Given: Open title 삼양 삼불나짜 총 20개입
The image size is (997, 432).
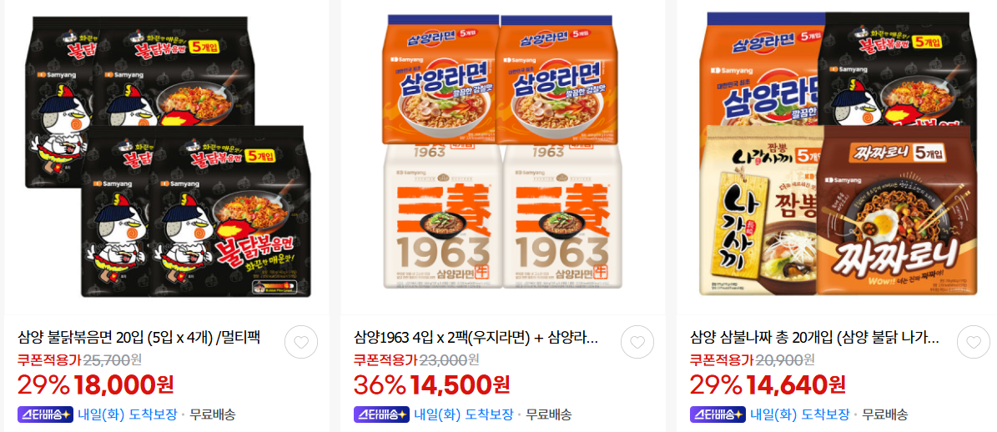Looking at the screenshot, I should click(x=814, y=337).
